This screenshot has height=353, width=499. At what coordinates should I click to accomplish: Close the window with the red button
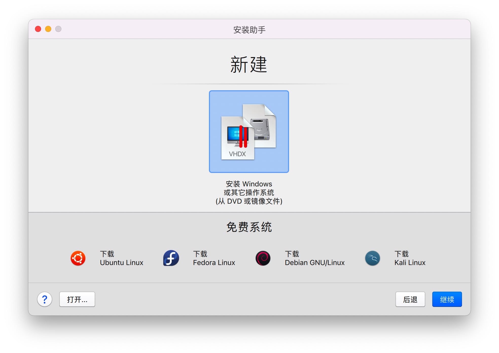tap(38, 29)
